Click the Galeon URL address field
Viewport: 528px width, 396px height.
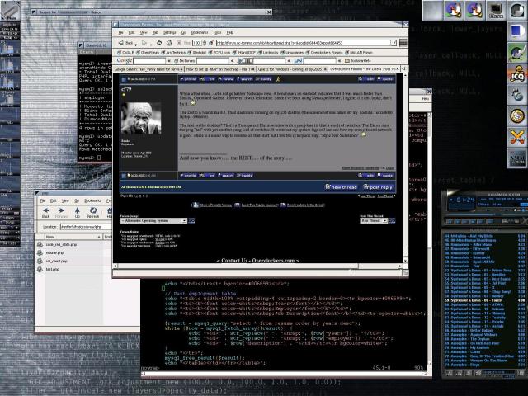(x=303, y=43)
